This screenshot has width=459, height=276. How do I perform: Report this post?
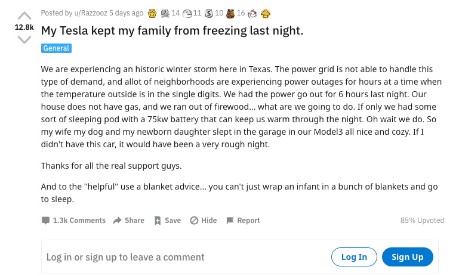click(x=242, y=220)
